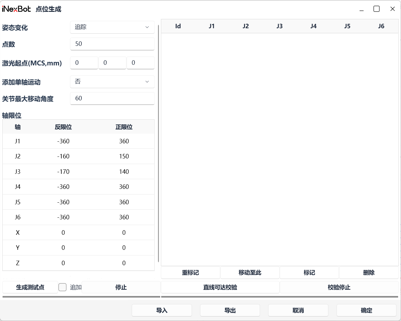The width and height of the screenshot is (401, 321).
Task: Click the first 激光起点 coordinate field
Action: tap(84, 63)
